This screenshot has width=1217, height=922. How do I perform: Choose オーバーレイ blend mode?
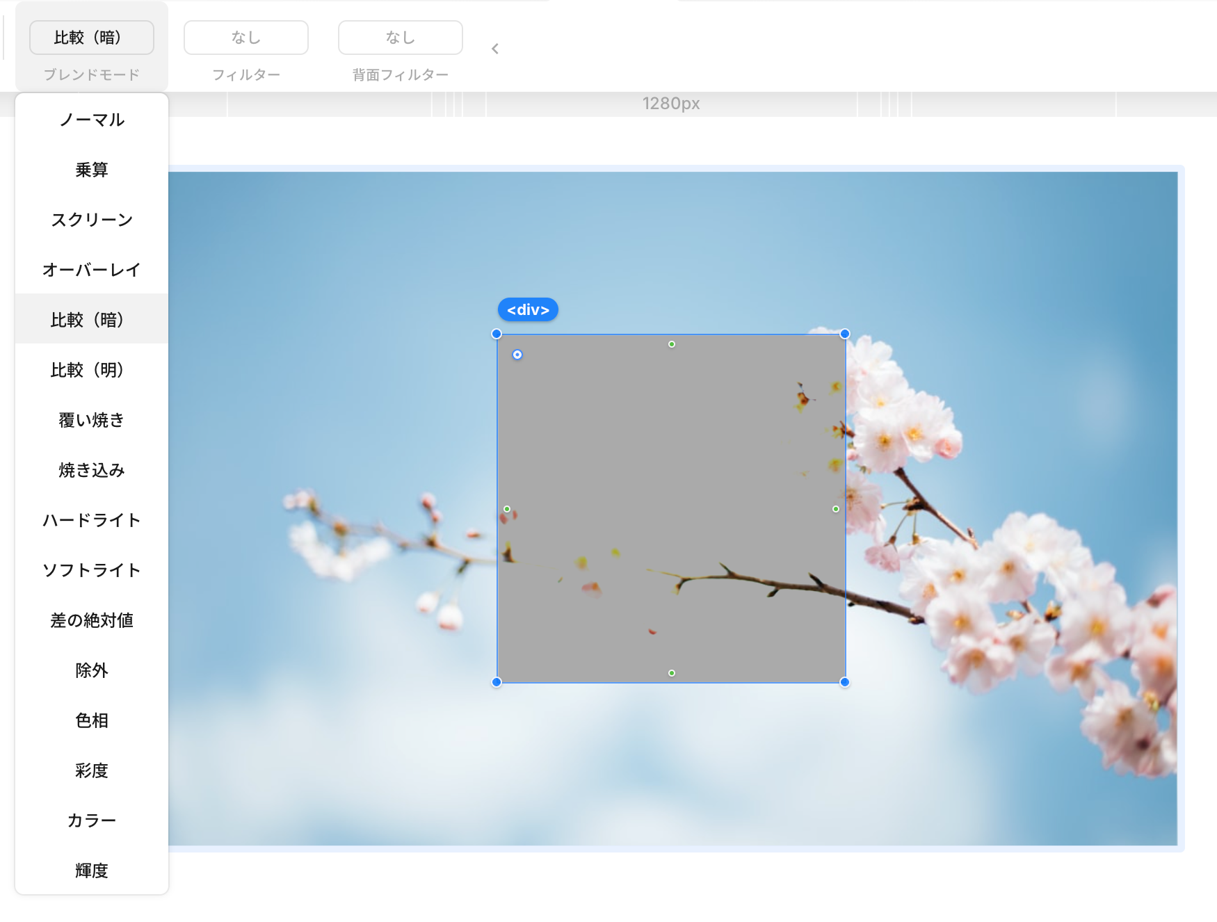click(x=92, y=270)
